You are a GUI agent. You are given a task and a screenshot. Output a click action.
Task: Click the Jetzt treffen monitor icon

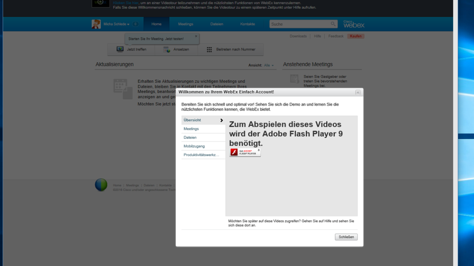(x=120, y=49)
